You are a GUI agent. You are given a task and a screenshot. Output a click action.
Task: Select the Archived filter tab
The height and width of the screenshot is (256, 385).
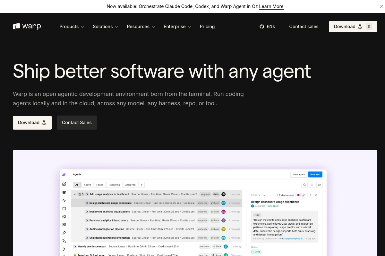[x=130, y=185]
